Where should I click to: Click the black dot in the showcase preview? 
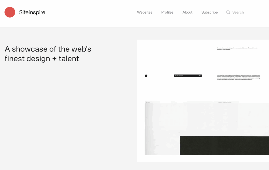(x=146, y=76)
